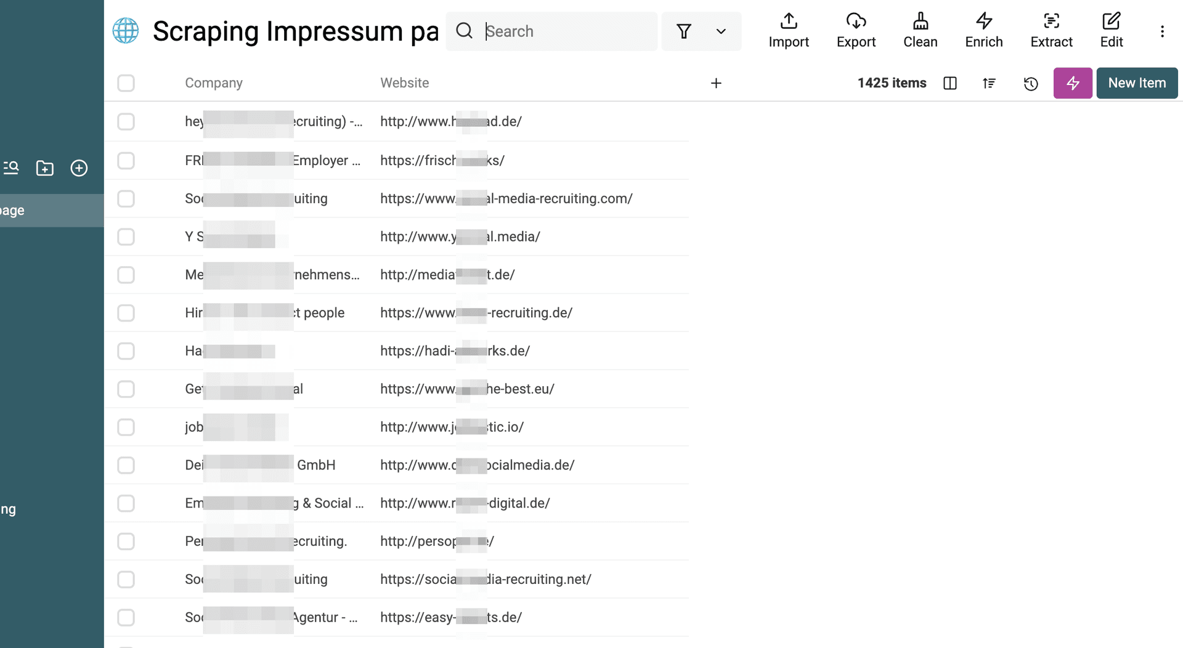Toggle the select-all checkbox in the header

pyautogui.click(x=126, y=83)
